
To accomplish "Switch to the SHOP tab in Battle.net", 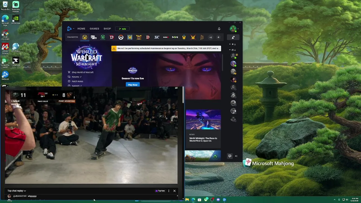I will (x=107, y=28).
